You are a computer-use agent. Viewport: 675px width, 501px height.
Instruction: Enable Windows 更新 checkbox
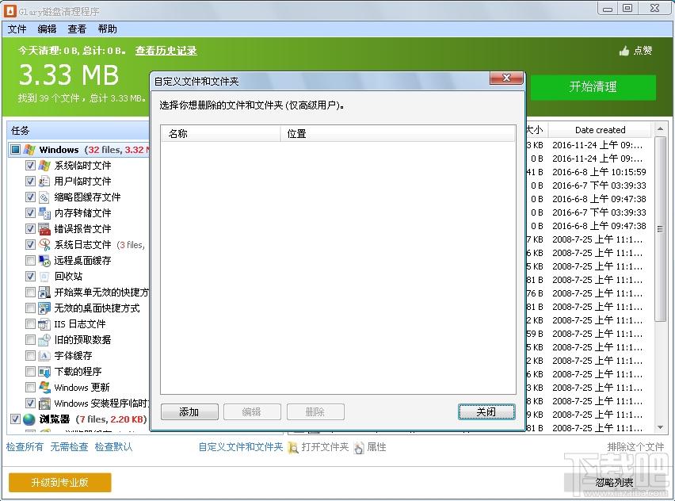pos(30,388)
